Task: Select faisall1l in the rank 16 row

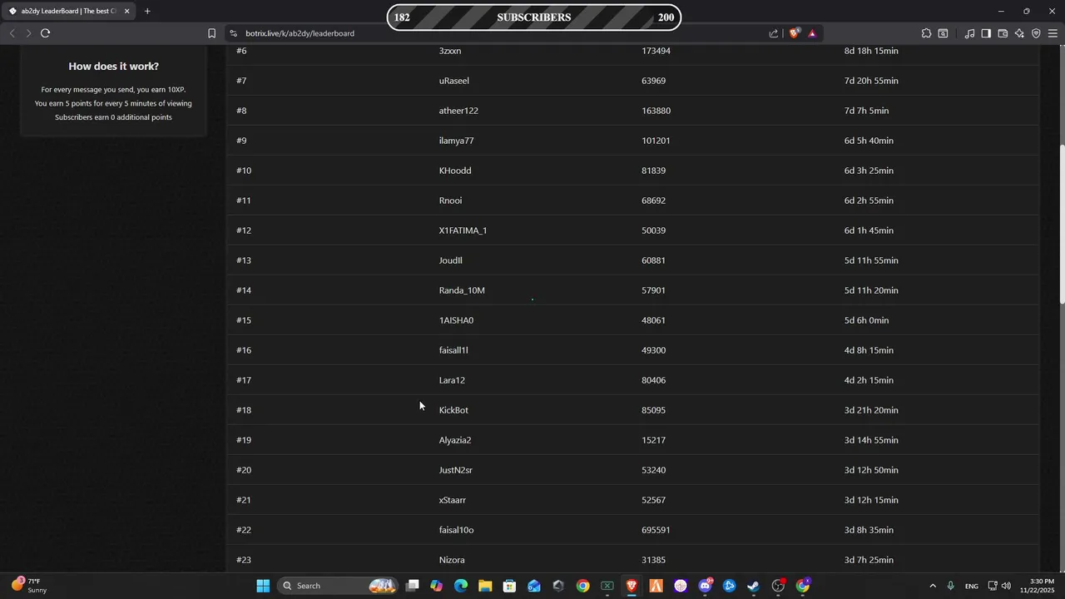Action: click(453, 350)
